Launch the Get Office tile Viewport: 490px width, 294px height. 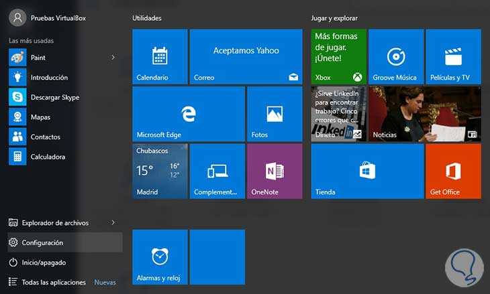454,171
